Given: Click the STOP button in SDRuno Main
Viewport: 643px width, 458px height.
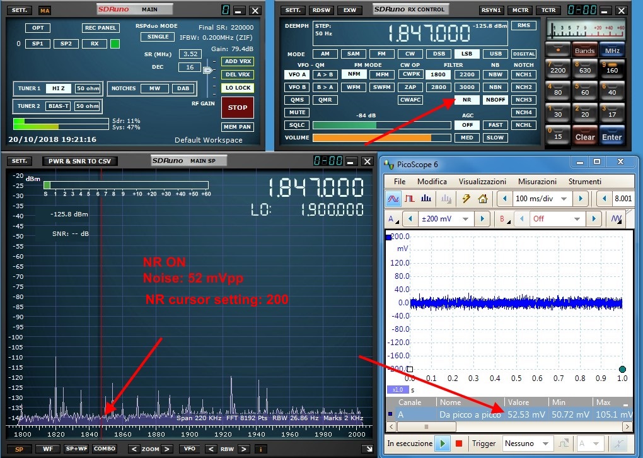Looking at the screenshot, I should [x=238, y=107].
